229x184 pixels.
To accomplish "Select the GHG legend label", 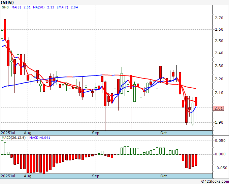I will (5, 7).
